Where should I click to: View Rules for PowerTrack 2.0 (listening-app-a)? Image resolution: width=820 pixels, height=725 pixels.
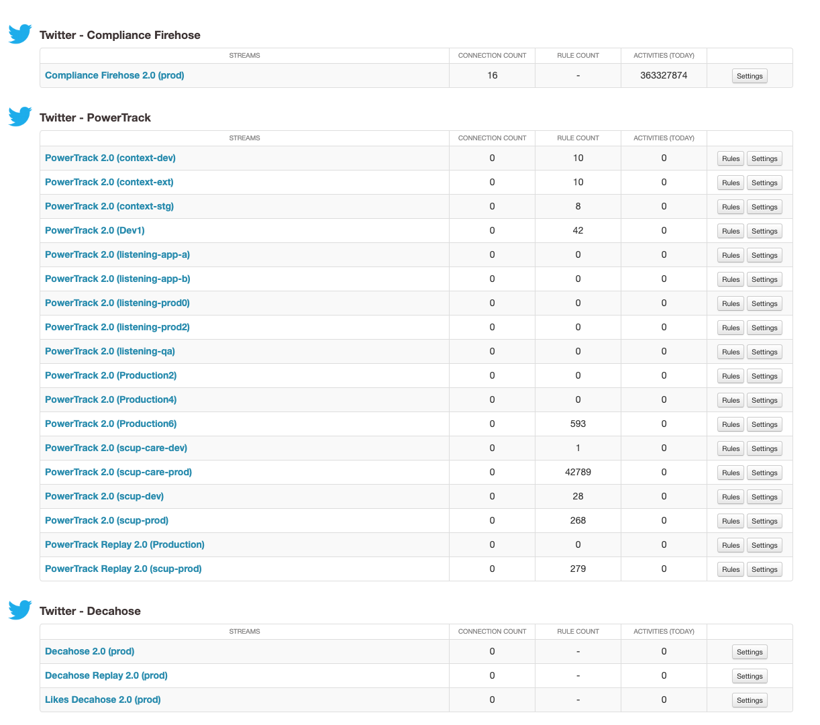731,255
